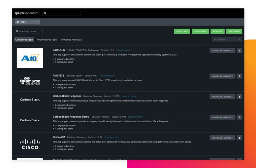Click the Cisco logo
256x168 pixels.
click(x=30, y=144)
